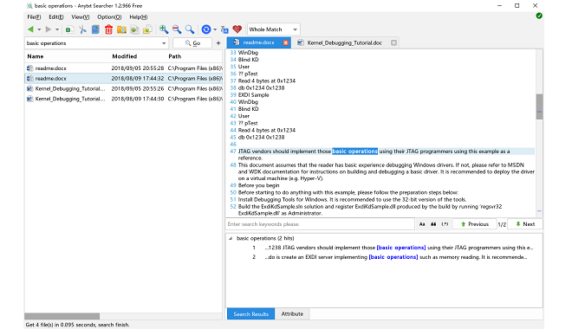
Task: Click the folder with magnifier icon
Action: pos(121,29)
